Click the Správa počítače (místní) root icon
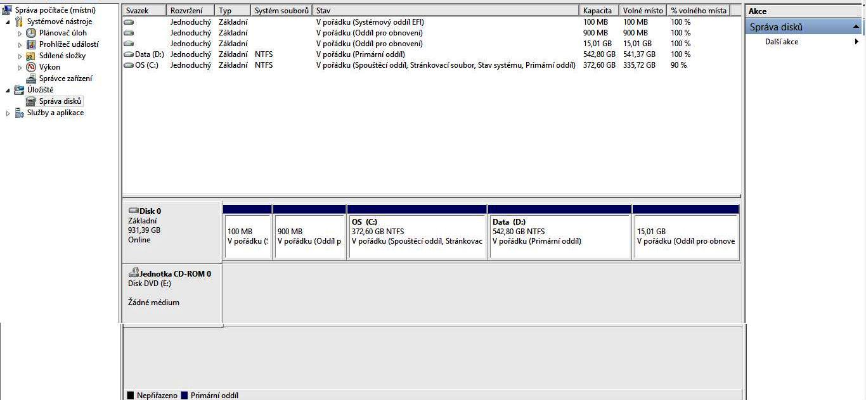The image size is (866, 400). (x=7, y=10)
